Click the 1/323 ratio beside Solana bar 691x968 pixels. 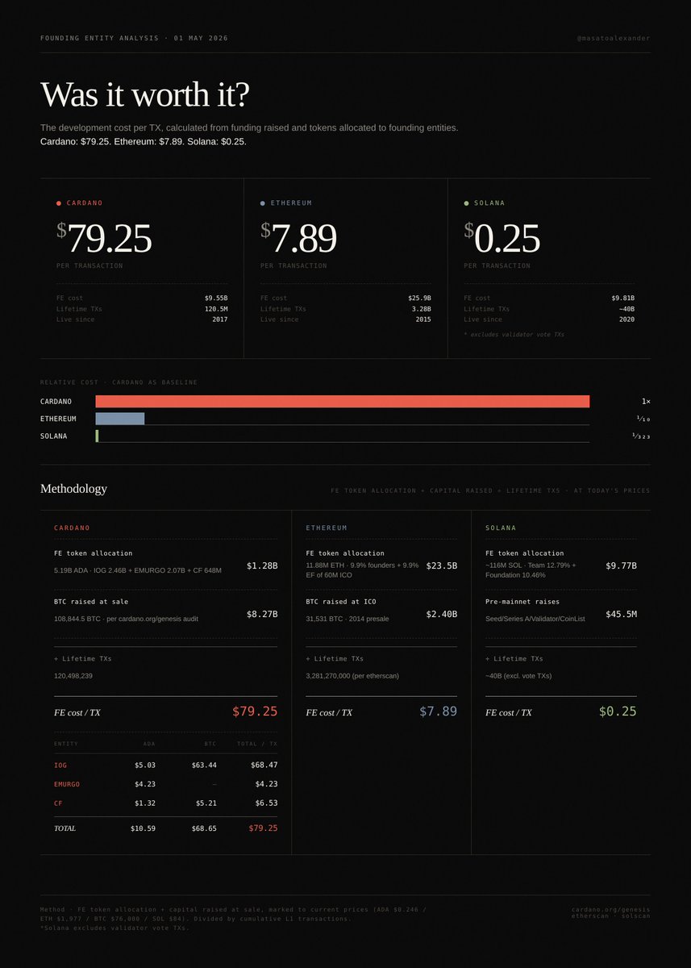click(x=642, y=436)
